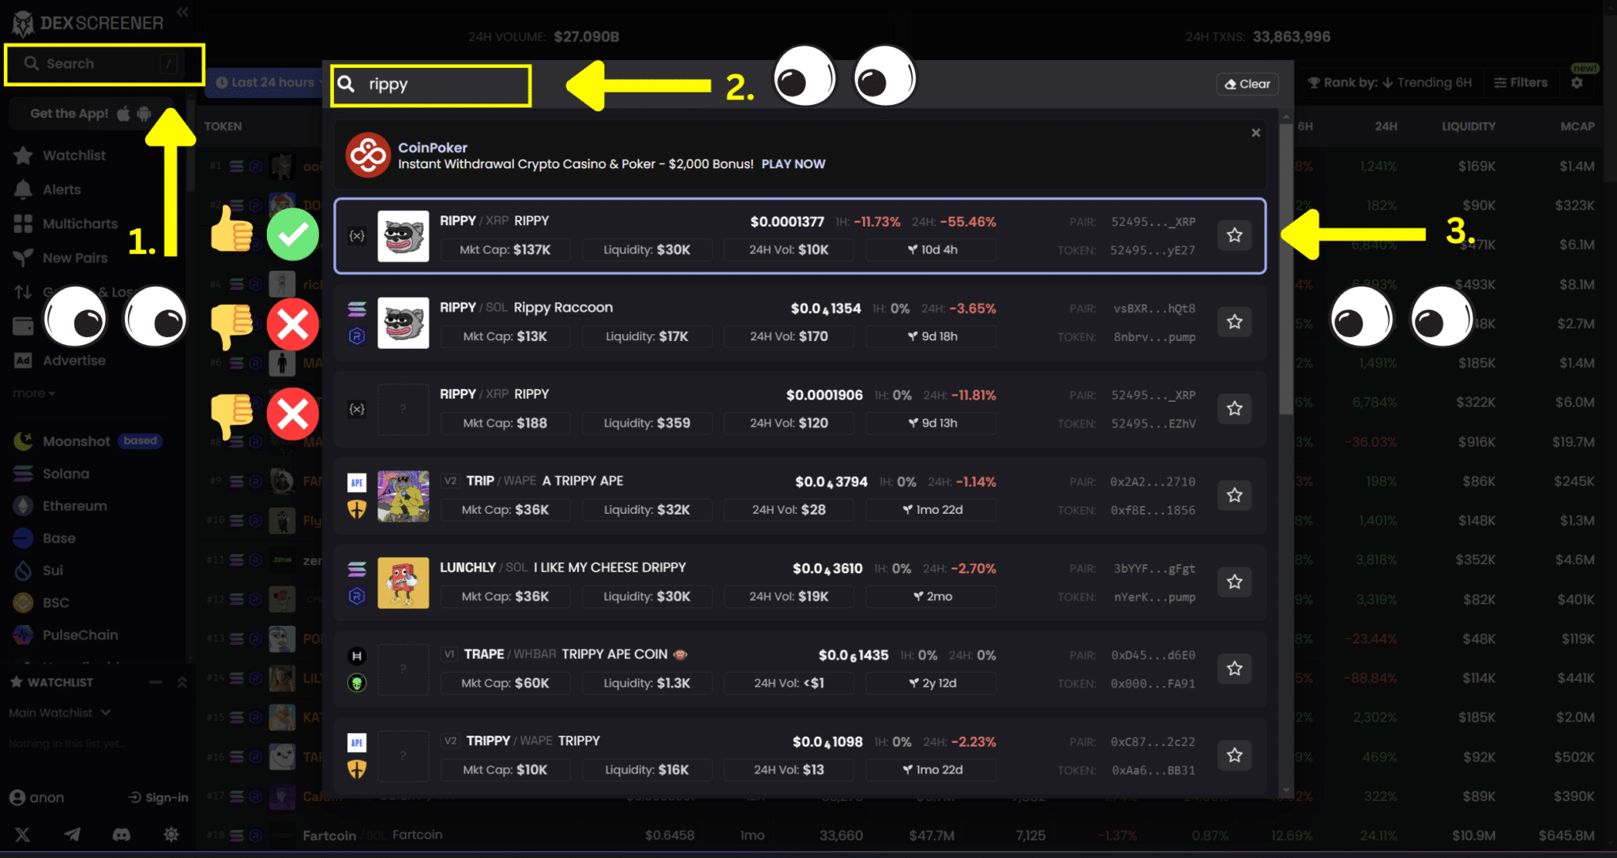The height and width of the screenshot is (858, 1617).
Task: Click the X (Twitter) icon
Action: pyautogui.click(x=22, y=834)
